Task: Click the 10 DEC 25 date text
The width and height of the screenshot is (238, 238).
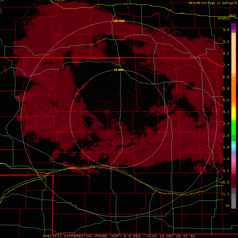Action: (171, 236)
